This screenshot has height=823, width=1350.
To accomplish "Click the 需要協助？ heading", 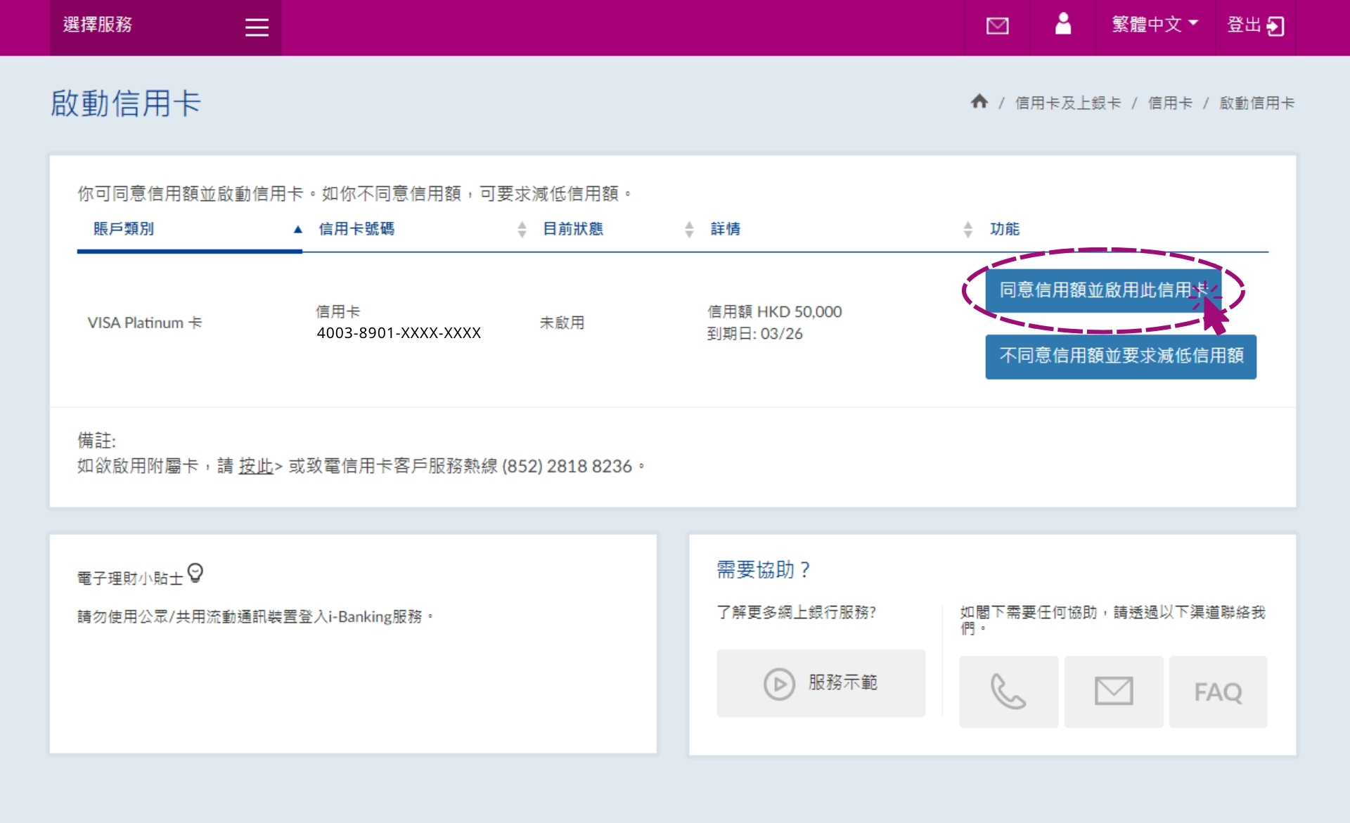I will [x=764, y=569].
